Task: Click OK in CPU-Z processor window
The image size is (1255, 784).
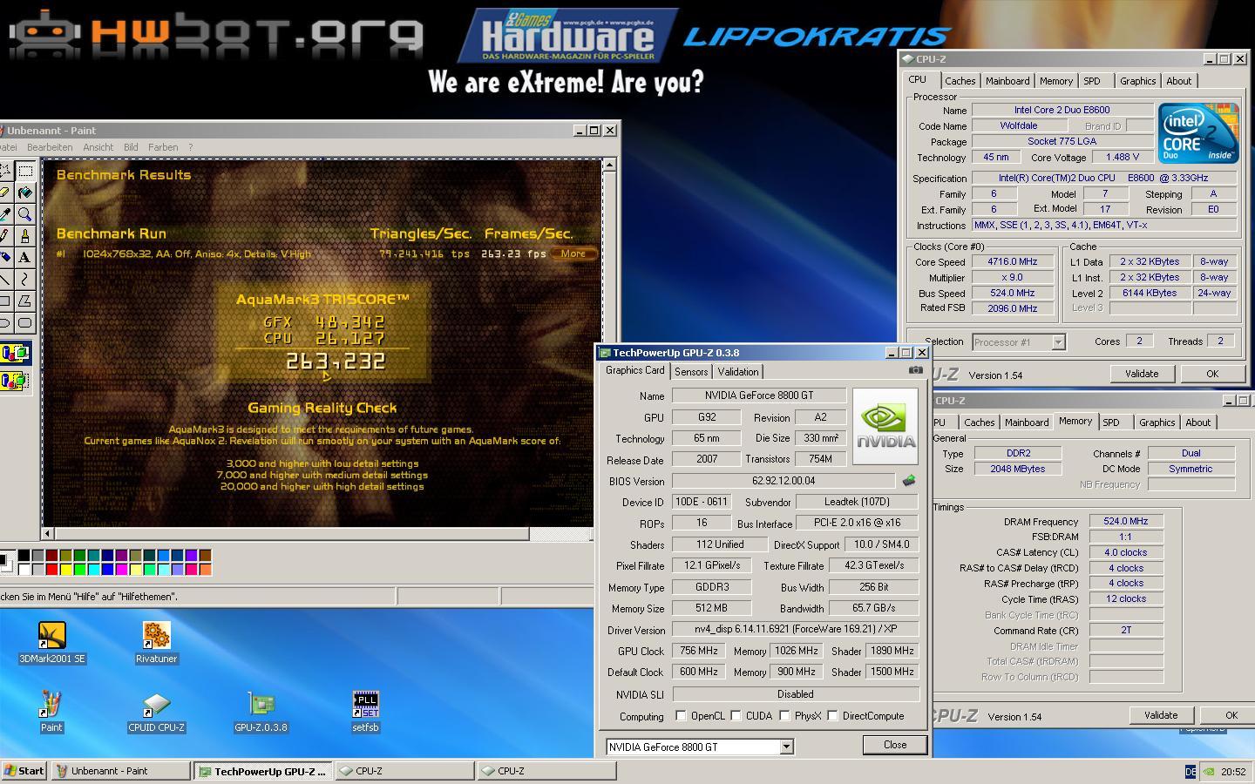Action: [x=1212, y=374]
